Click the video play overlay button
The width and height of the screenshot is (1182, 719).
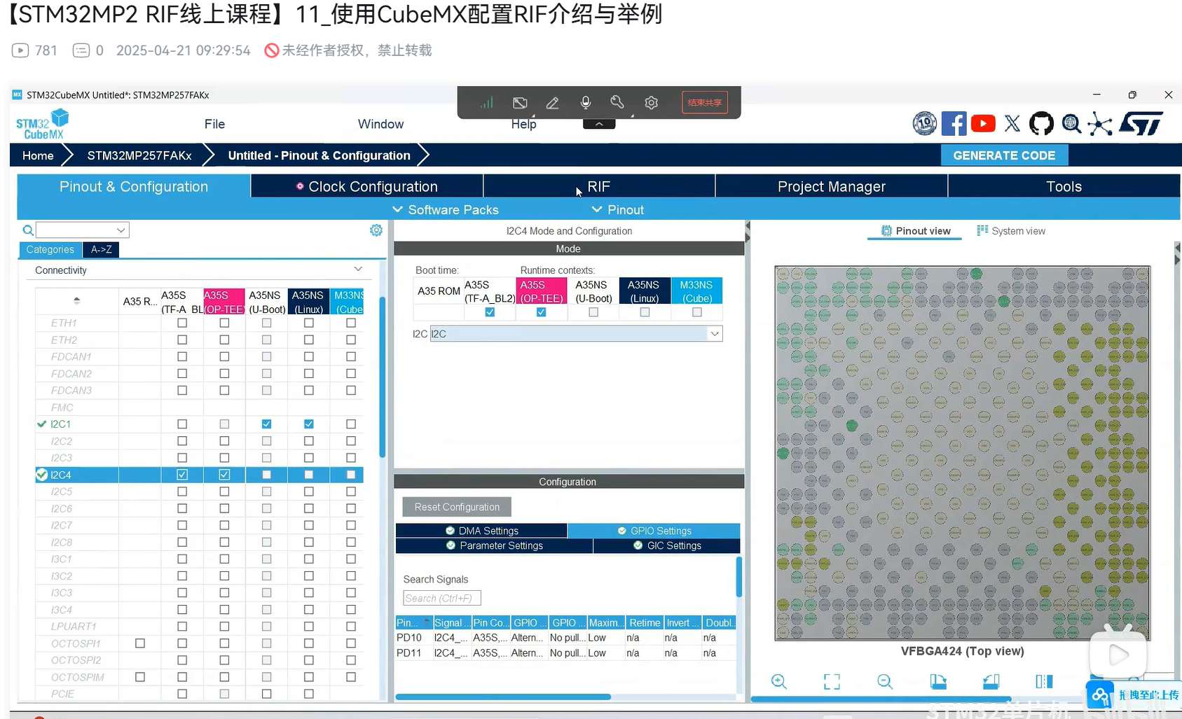tap(1118, 655)
